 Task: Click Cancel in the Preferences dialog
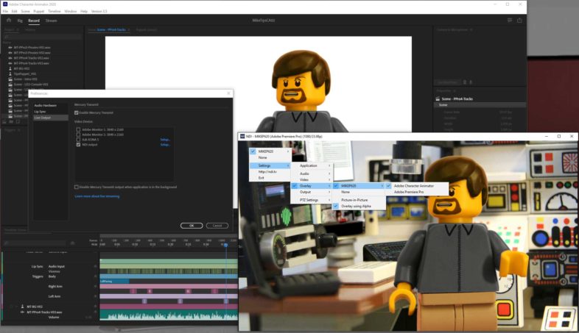point(217,226)
